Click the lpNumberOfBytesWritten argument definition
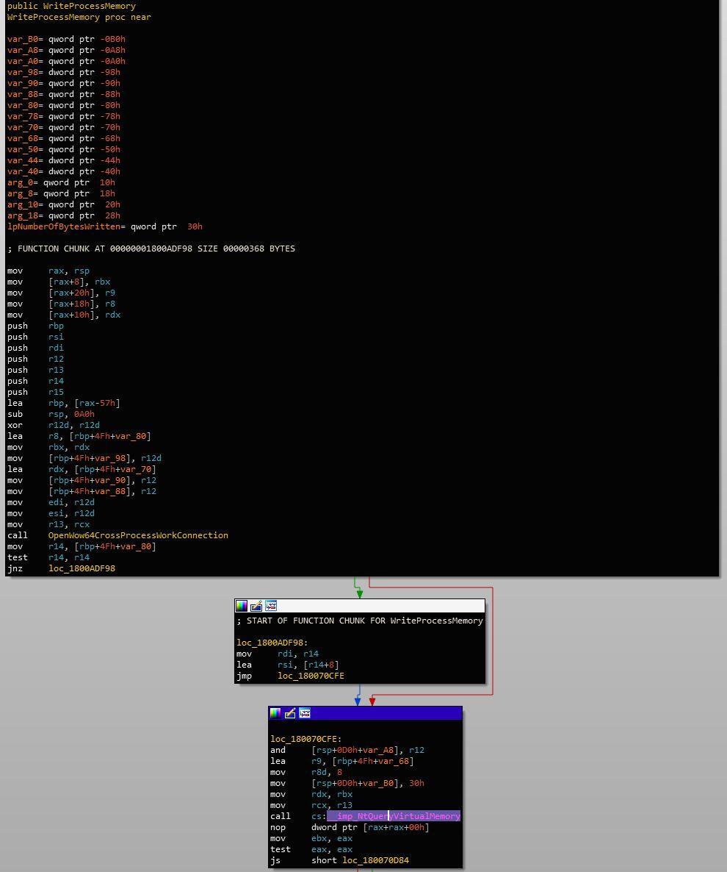The image size is (727, 872). [x=105, y=226]
